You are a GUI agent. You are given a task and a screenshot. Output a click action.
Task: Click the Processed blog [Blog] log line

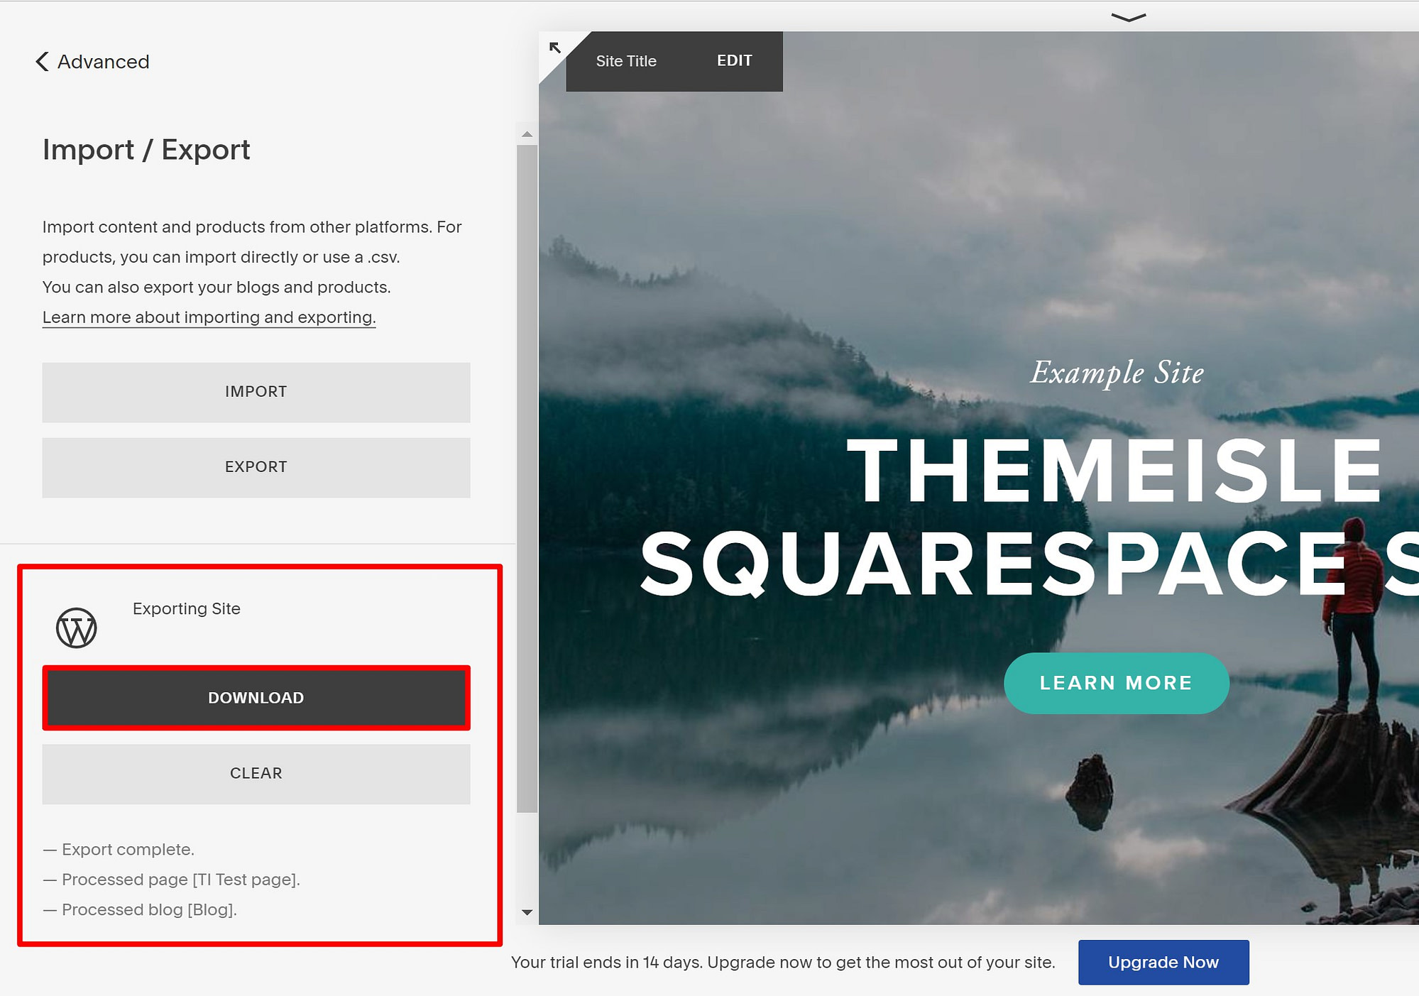[x=139, y=909]
